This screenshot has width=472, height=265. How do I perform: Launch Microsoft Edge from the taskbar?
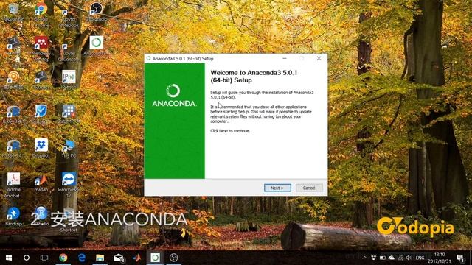tap(82, 258)
